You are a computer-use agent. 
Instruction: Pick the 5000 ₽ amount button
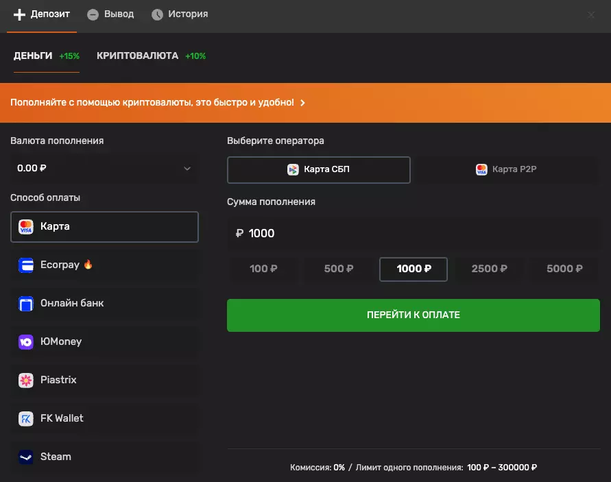[x=564, y=269]
